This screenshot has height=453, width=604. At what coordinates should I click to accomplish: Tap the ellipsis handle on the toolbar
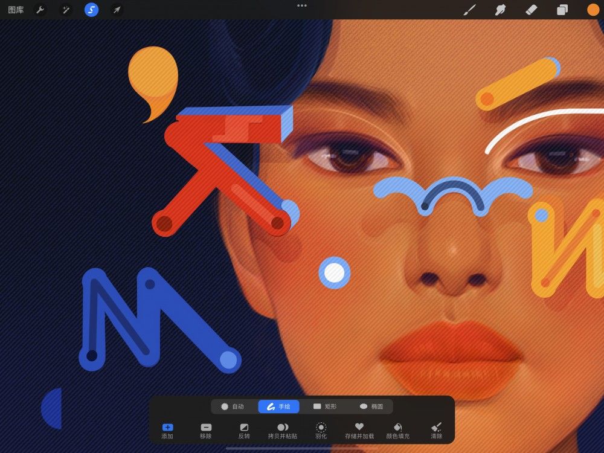(301, 5)
